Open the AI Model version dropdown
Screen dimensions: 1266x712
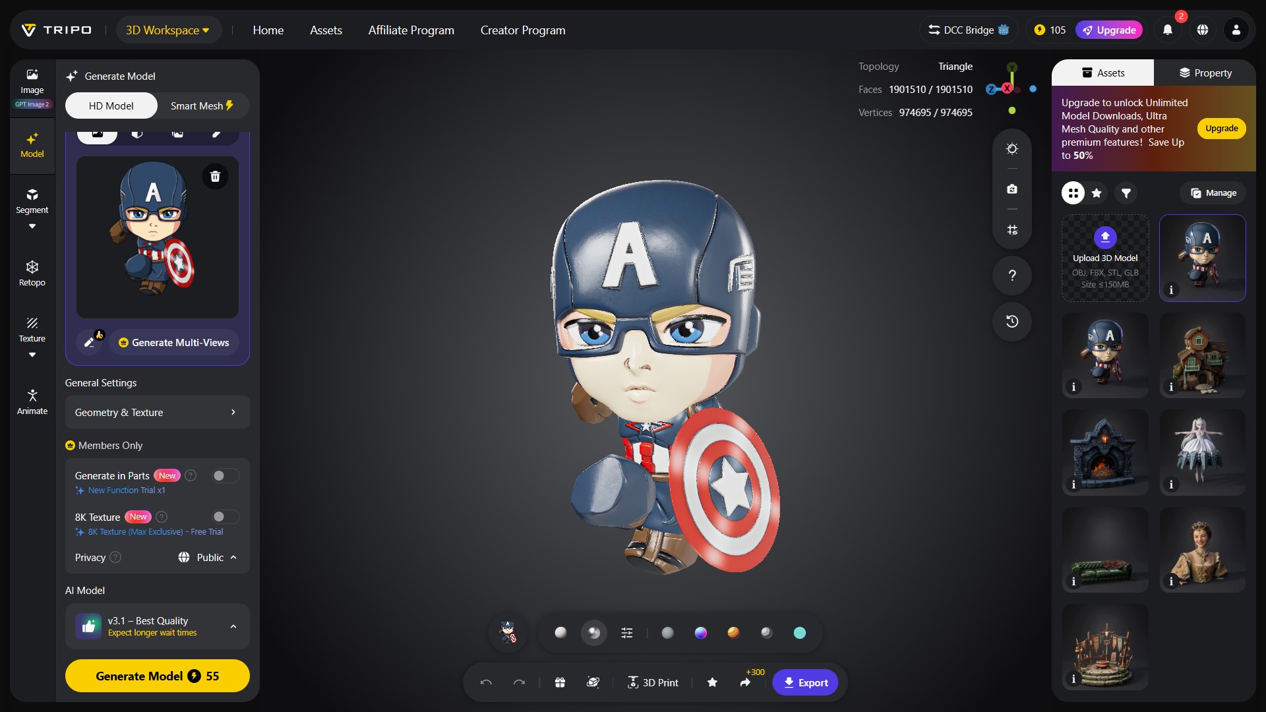pos(157,626)
